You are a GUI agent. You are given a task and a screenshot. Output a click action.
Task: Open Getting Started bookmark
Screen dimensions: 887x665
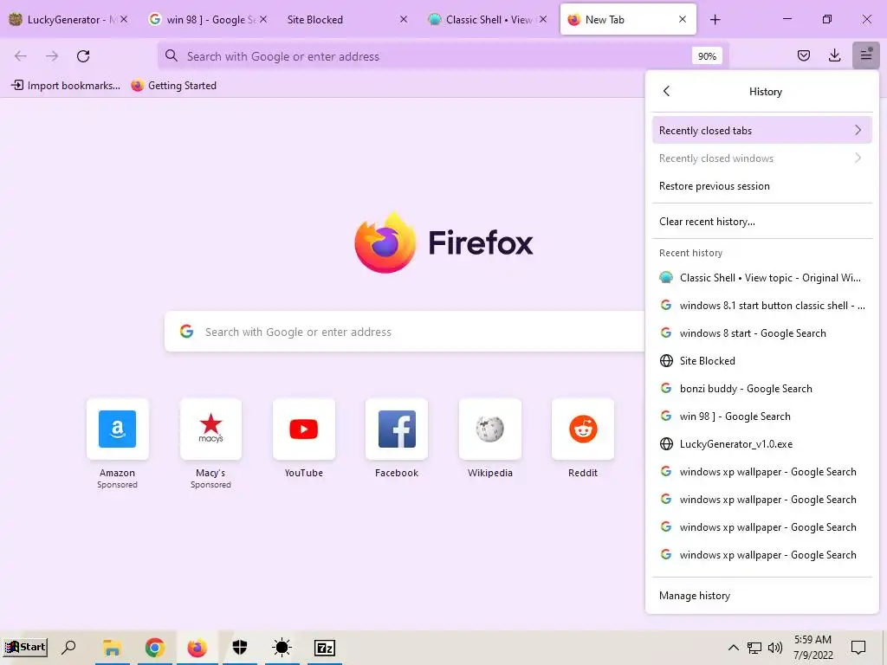(173, 86)
